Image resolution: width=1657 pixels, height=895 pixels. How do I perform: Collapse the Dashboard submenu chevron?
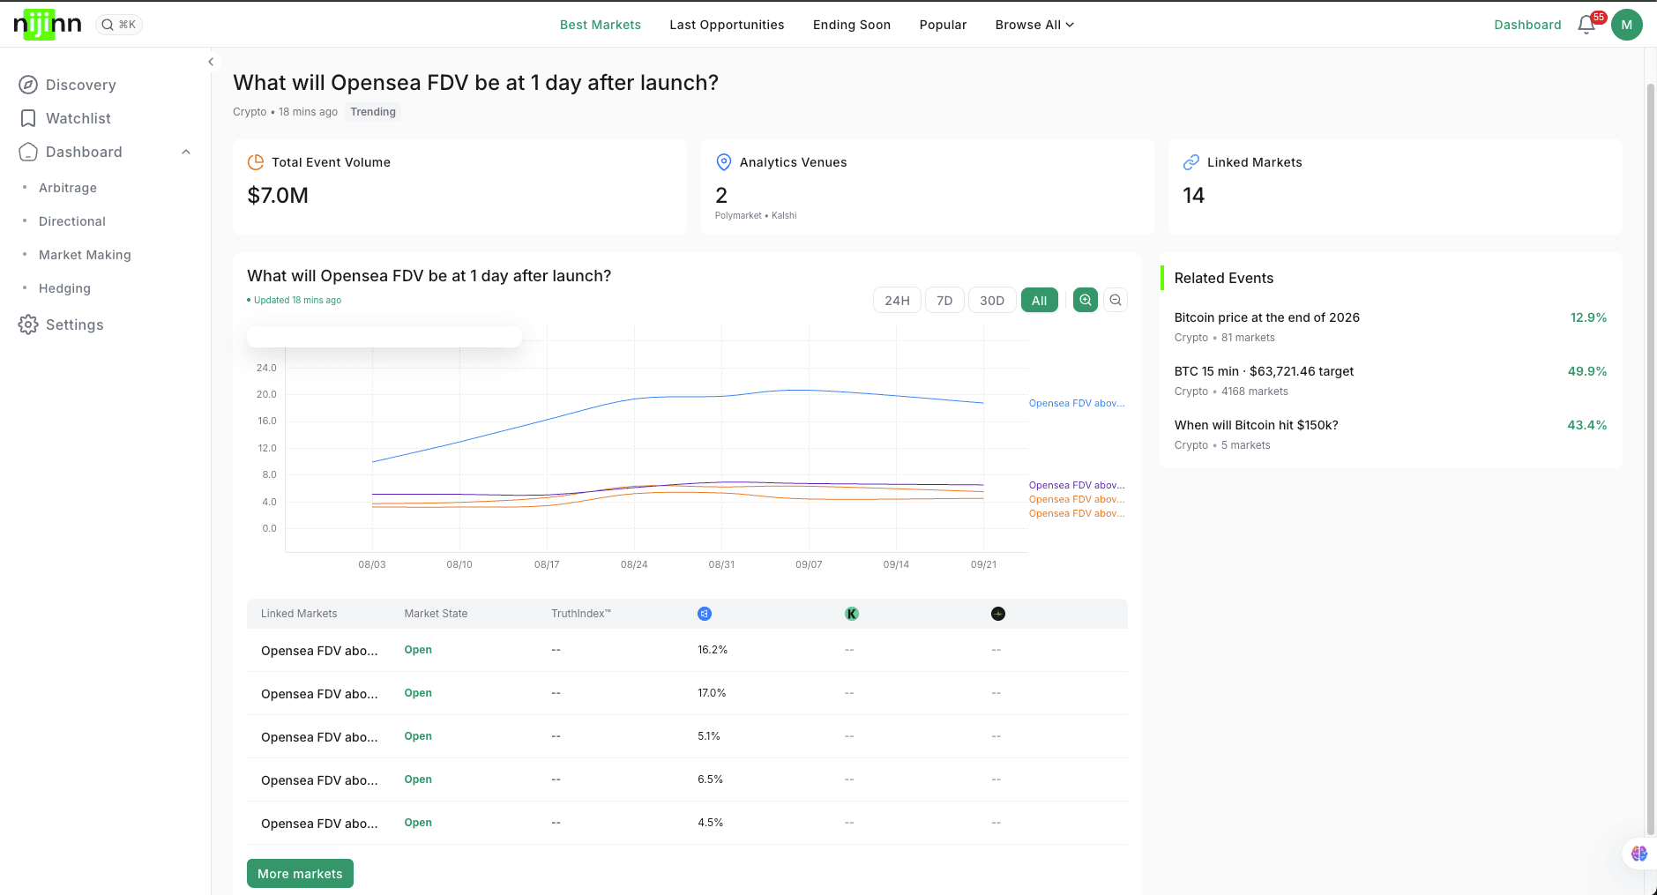[186, 152]
